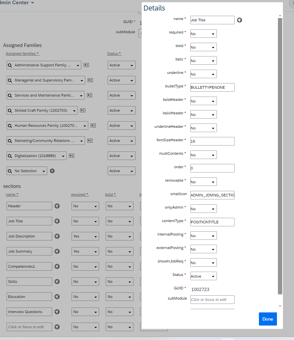Open details card icon for Services and Maintenance Family
Viewport: 294px width, 340px height.
coord(90,95)
